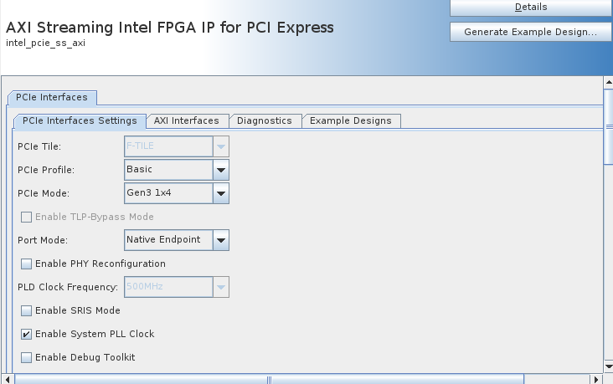Click the PCIe Tile dropdown arrow

pyautogui.click(x=221, y=146)
